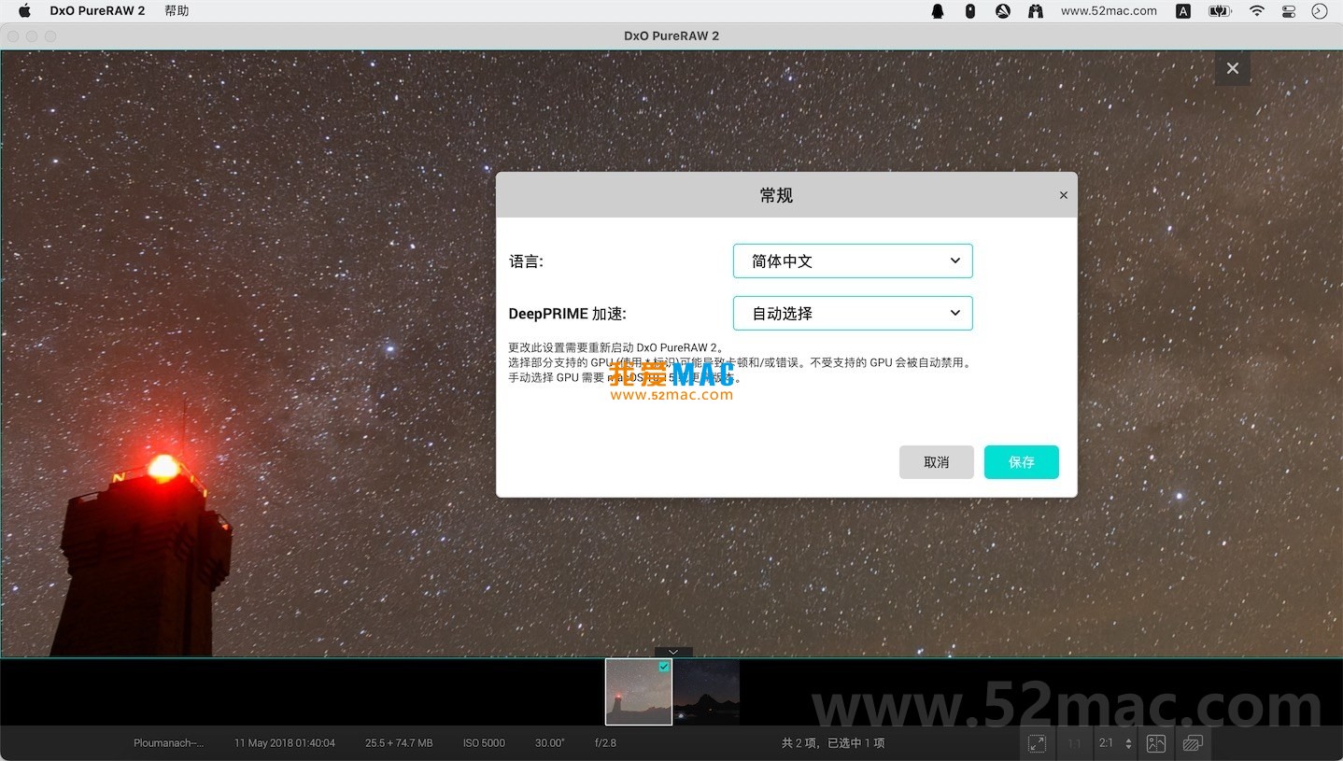The image size is (1343, 761).
Task: Click the Wi-Fi status icon
Action: click(1257, 11)
